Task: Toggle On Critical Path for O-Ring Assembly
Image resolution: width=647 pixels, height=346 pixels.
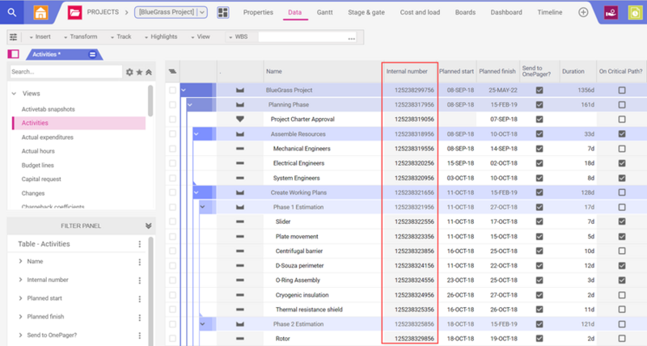Action: 622,281
